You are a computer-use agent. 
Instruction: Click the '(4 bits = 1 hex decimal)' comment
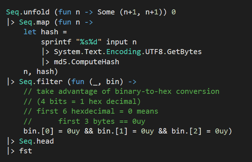point(82,101)
